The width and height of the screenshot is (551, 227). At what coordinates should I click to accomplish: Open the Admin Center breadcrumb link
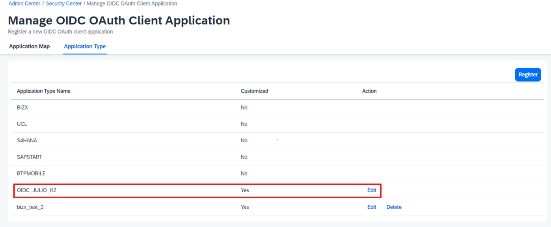(x=24, y=4)
